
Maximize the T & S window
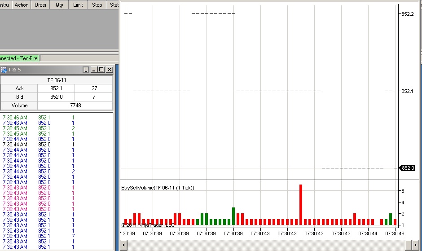[x=101, y=70]
